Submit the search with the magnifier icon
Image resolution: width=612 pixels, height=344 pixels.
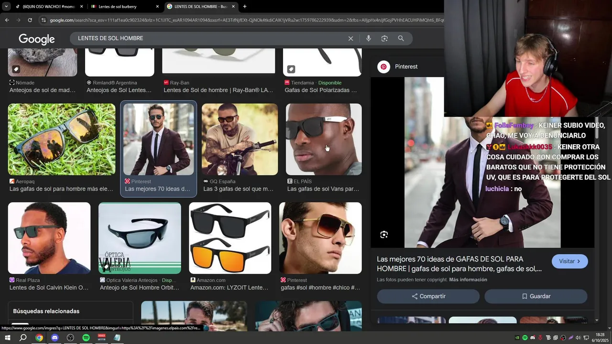coord(401,39)
